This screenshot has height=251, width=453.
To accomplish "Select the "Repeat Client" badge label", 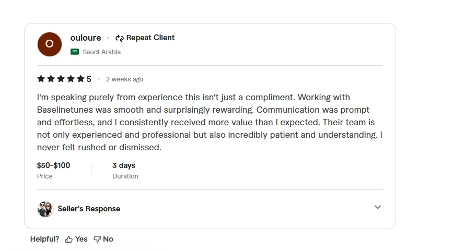I will click(150, 38).
